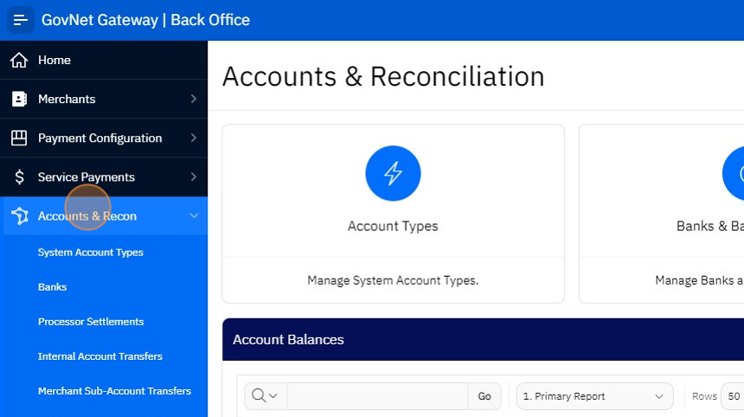Open the Primary Report dropdown
This screenshot has height=417, width=744.
[x=594, y=396]
